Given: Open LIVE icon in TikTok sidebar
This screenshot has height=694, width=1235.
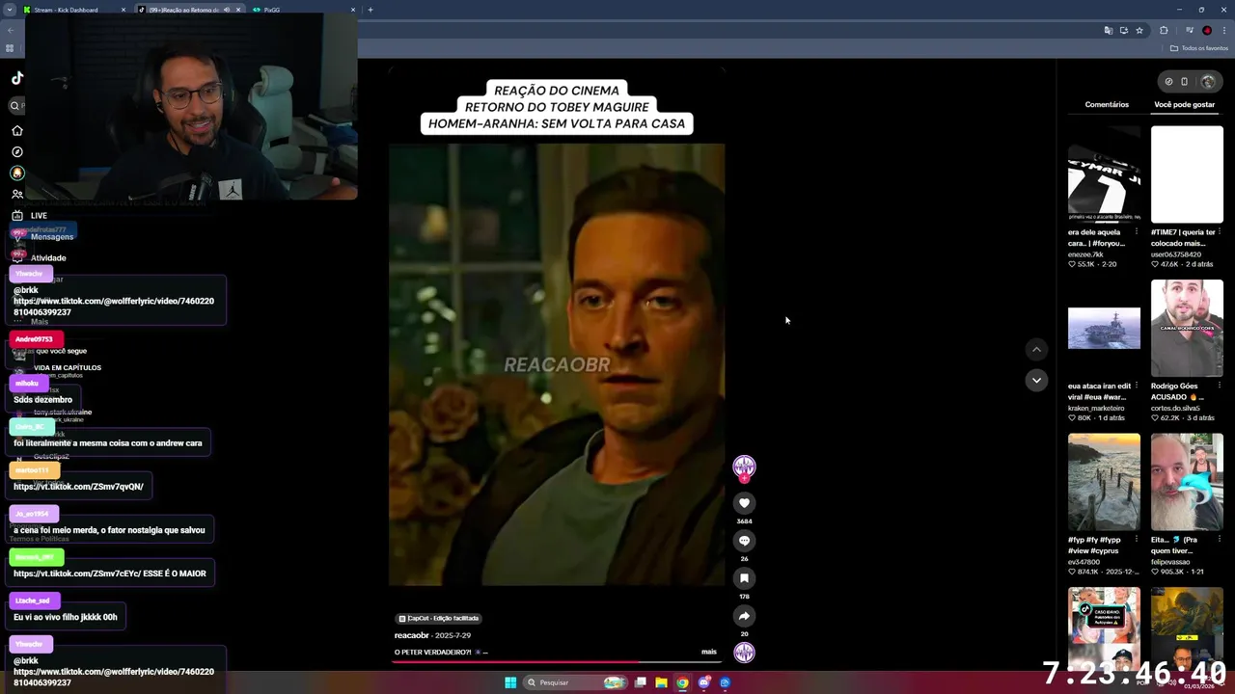Looking at the screenshot, I should tap(16, 215).
